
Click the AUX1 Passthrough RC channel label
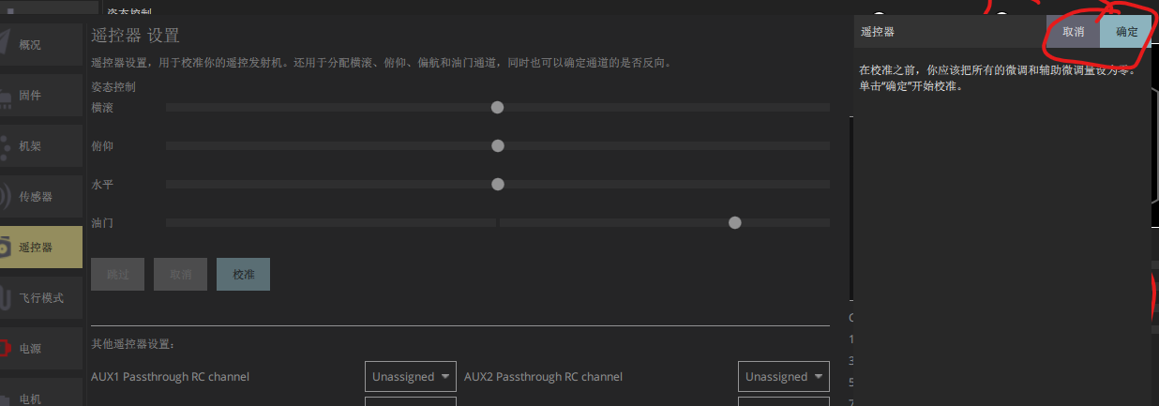click(170, 377)
